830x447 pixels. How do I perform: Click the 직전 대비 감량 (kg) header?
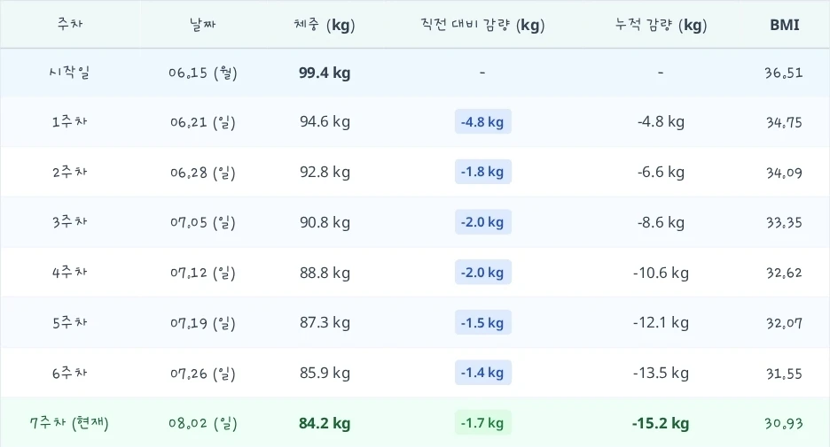pos(482,25)
